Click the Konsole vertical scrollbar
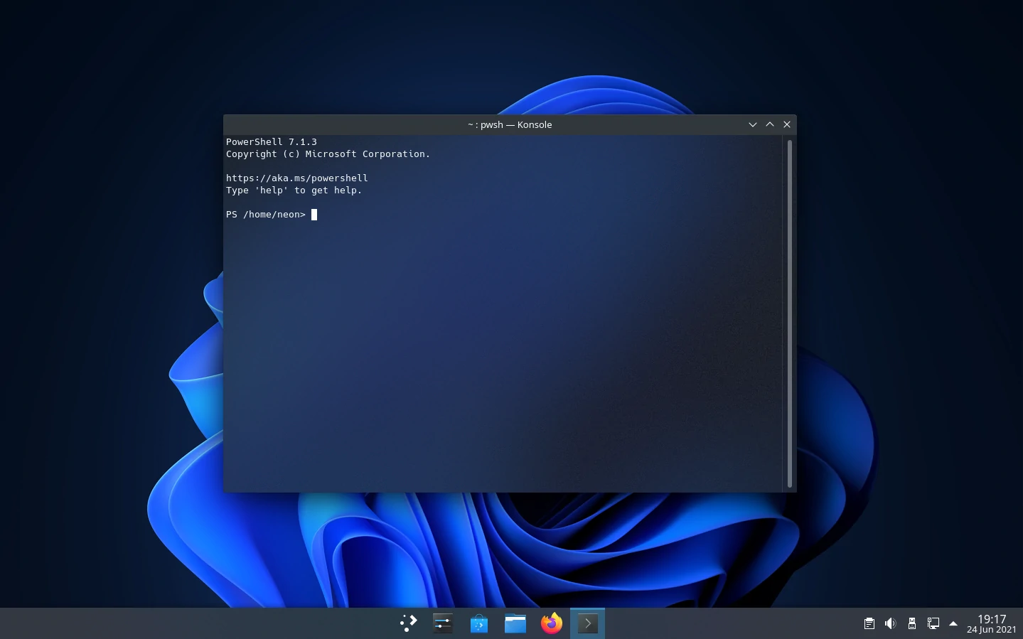 789,313
